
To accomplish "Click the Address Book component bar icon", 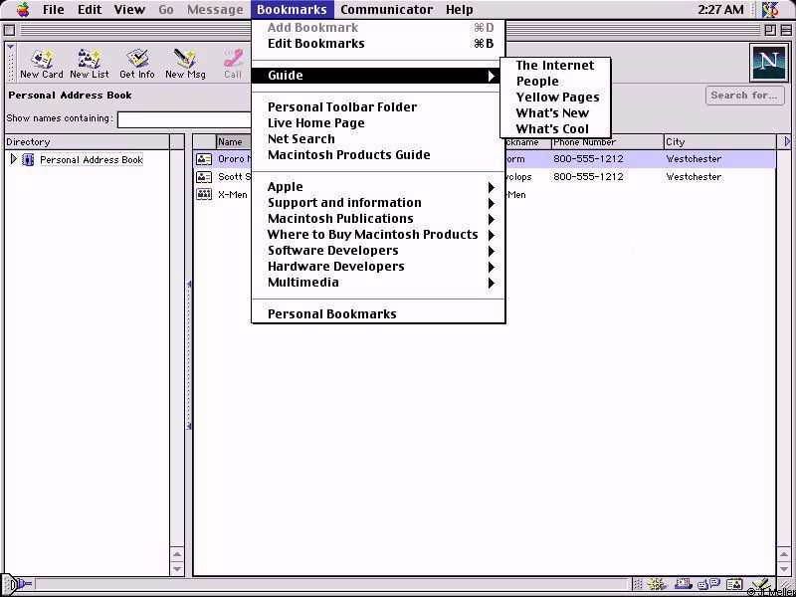I will point(734,585).
